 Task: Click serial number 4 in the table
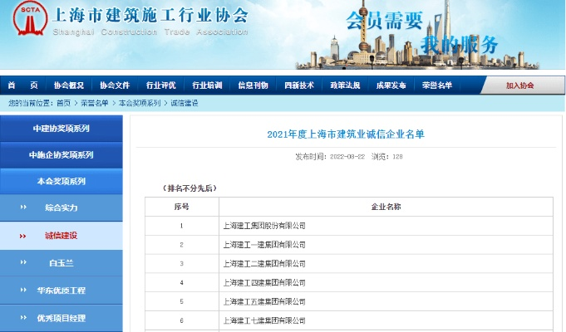[x=181, y=282]
